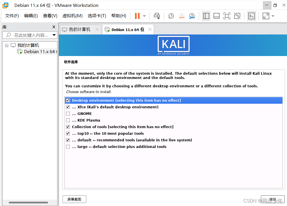Image resolution: width=287 pixels, height=206 pixels.
Task: Open the library search filter dropdown
Action: click(x=54, y=35)
